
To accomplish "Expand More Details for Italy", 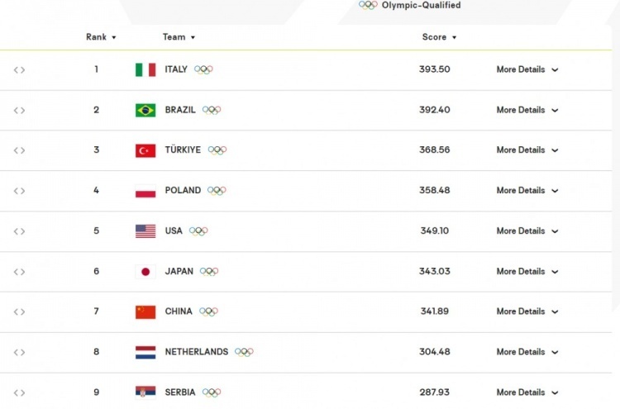I will pos(527,69).
